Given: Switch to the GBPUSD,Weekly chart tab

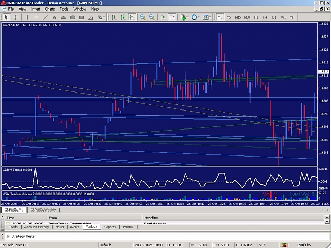Looking at the screenshot, I should tap(43, 210).
